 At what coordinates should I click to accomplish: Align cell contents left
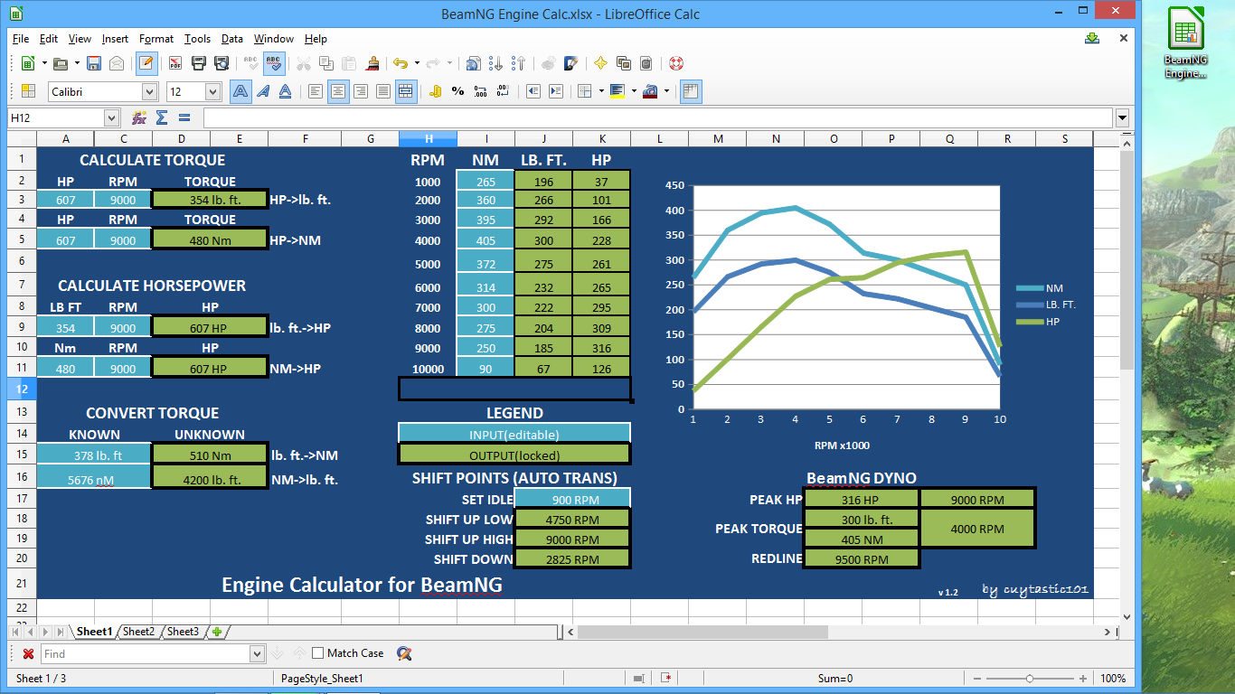(316, 91)
